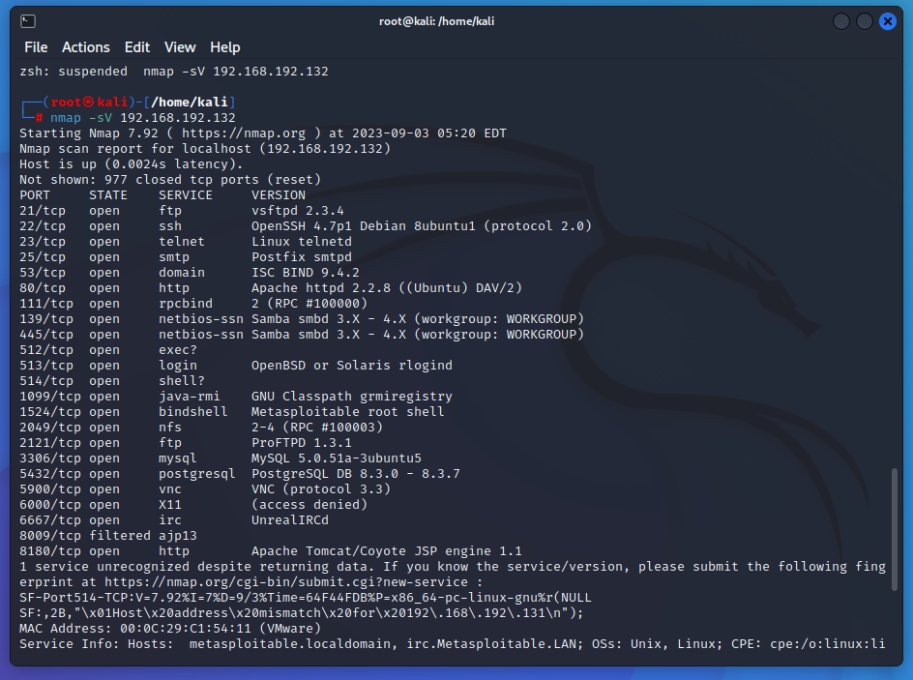Close the terminal window with the blue X

[888, 21]
